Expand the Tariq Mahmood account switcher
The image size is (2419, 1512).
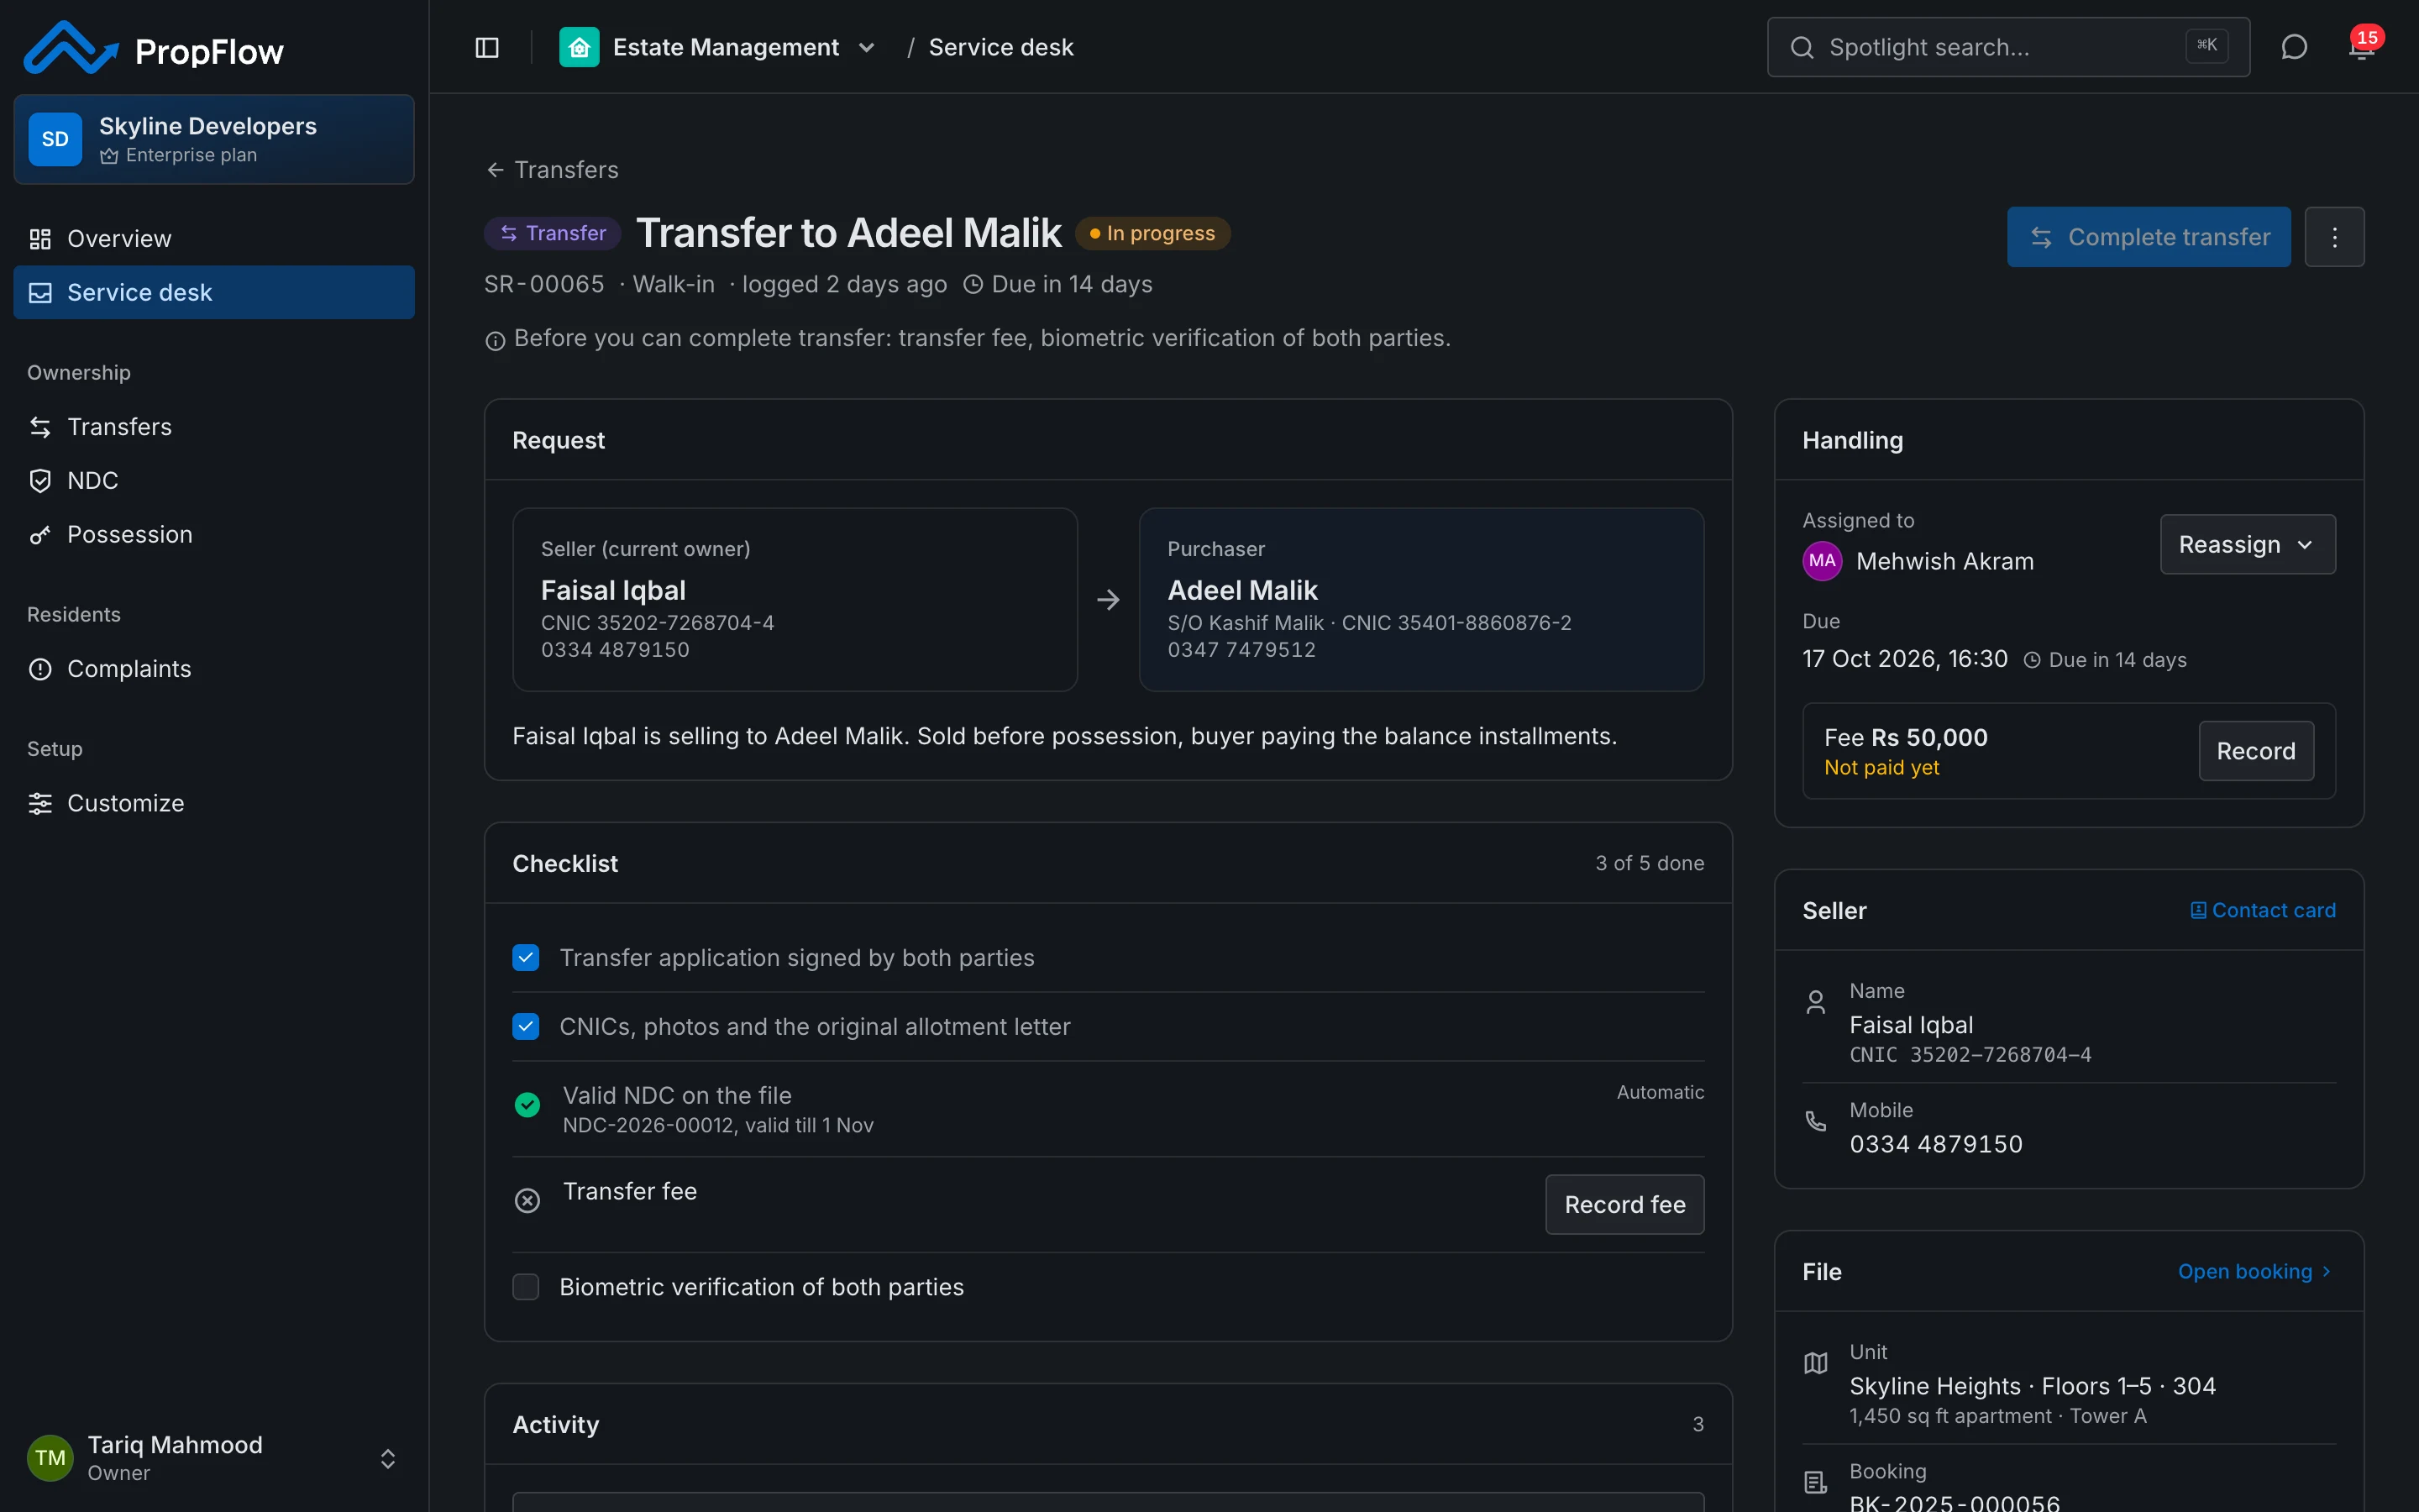coord(388,1458)
